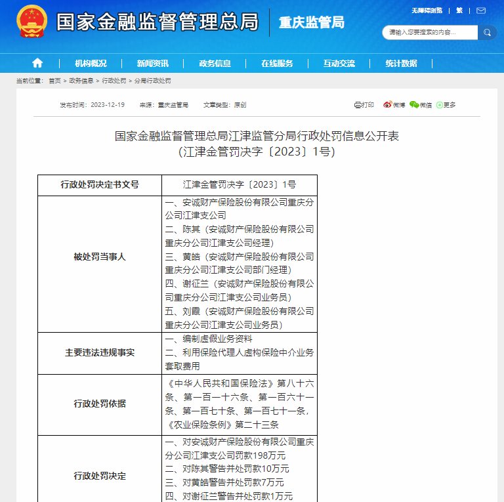Open the mail envelope icon
This screenshot has height=502, width=504.
481,10
